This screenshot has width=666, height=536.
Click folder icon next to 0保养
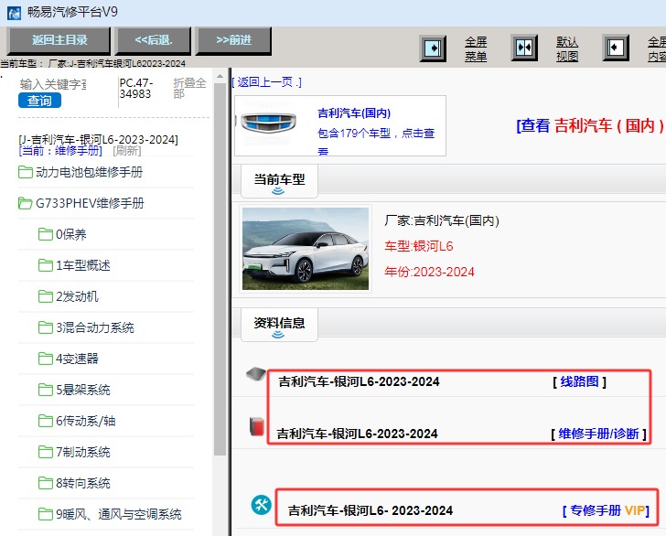[46, 234]
